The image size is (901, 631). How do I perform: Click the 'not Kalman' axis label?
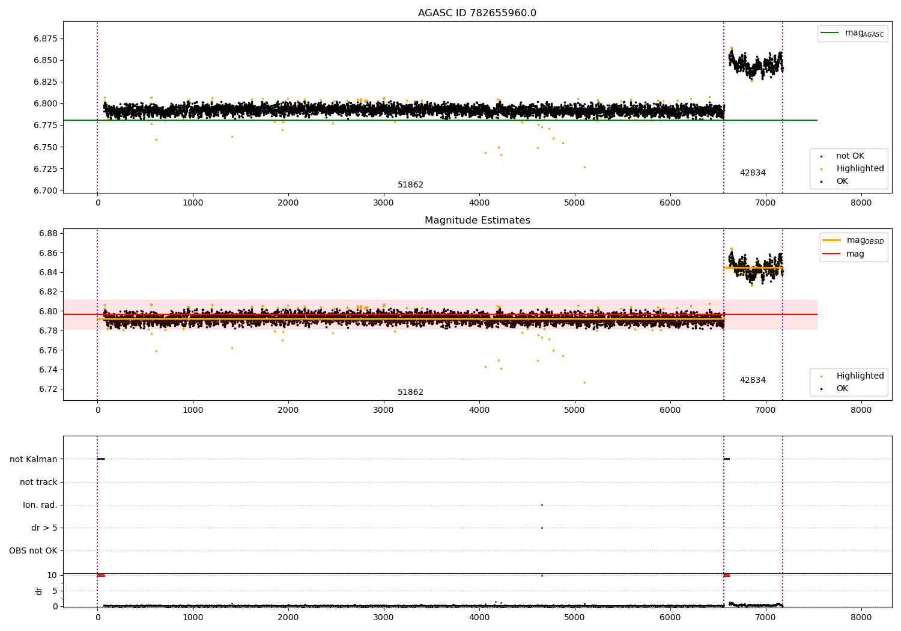[34, 460]
